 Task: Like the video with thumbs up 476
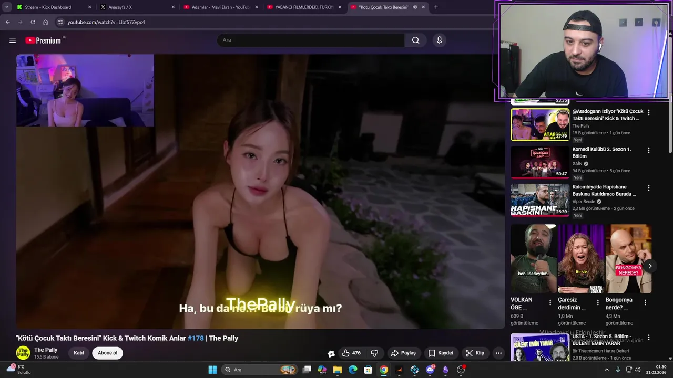click(351, 353)
